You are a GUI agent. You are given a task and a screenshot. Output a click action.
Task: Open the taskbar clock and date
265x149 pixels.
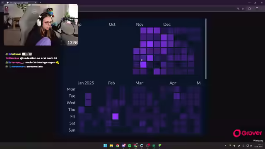[x=258, y=146]
